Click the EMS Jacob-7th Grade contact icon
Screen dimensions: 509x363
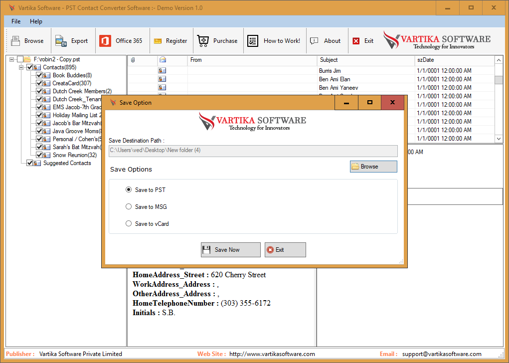47,107
